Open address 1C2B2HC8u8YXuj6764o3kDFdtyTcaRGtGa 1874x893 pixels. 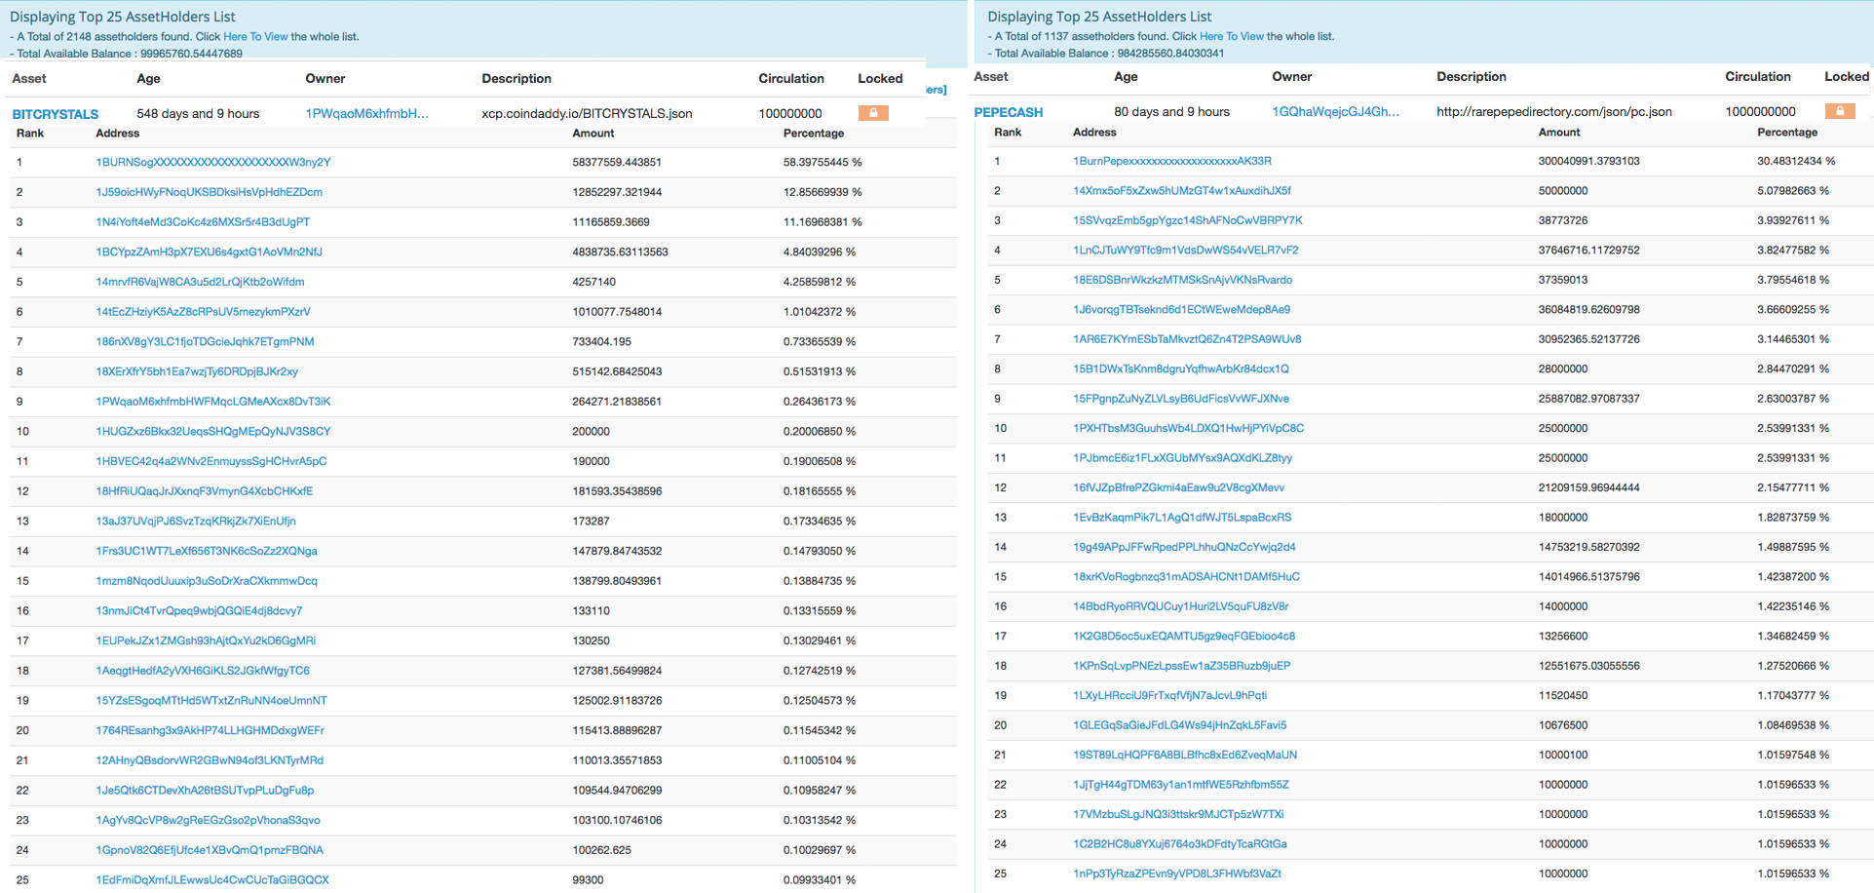point(1180,844)
